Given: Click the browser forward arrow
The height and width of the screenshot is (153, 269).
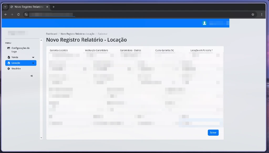Looking at the screenshot, I should tap(12, 14).
